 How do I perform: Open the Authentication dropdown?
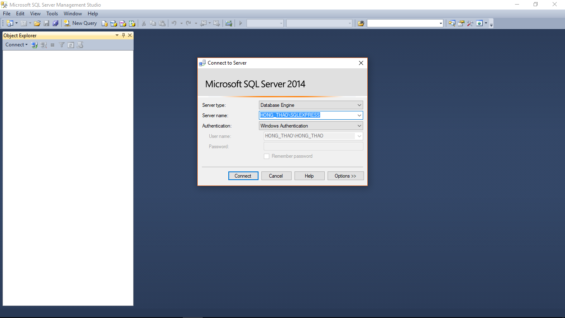pos(359,126)
